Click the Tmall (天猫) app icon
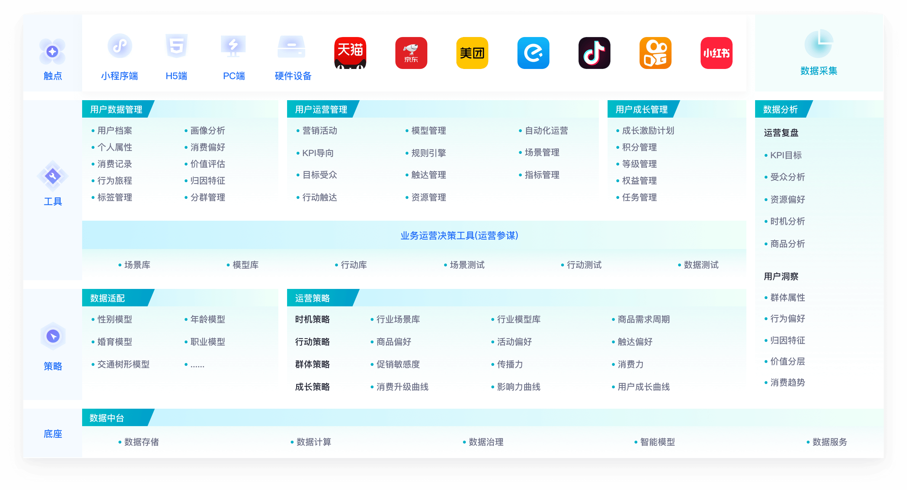Viewport: 907px width, 490px height. pos(350,53)
